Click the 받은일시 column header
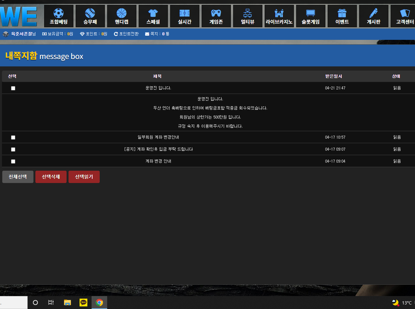The height and width of the screenshot is (309, 415). (x=334, y=76)
